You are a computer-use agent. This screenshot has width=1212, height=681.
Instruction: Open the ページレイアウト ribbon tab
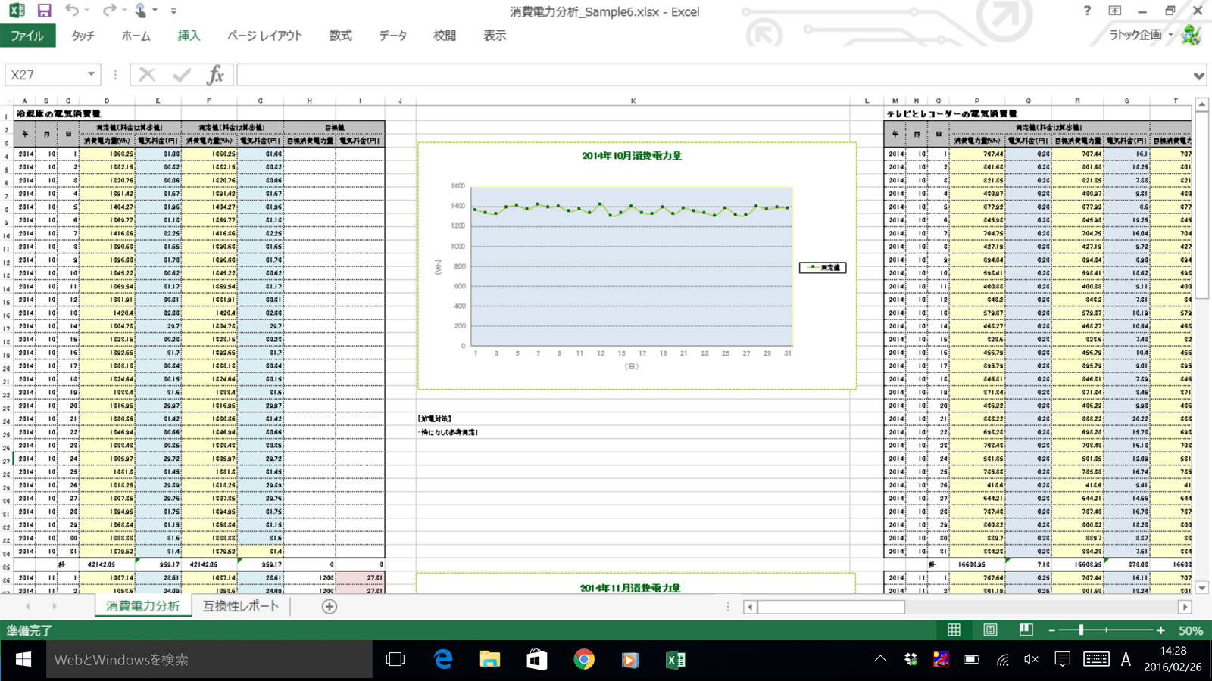[264, 36]
